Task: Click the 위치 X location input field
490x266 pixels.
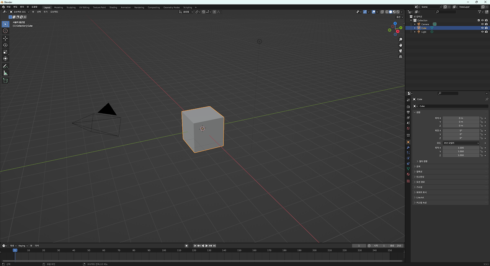Action: (461, 118)
